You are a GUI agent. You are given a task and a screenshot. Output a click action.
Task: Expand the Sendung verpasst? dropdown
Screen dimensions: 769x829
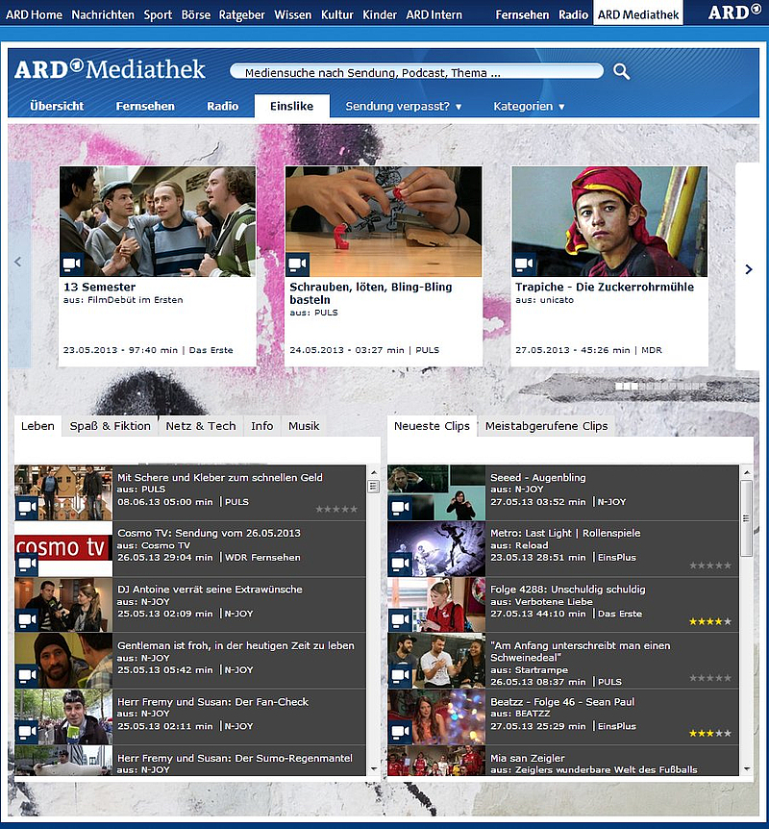tap(404, 107)
